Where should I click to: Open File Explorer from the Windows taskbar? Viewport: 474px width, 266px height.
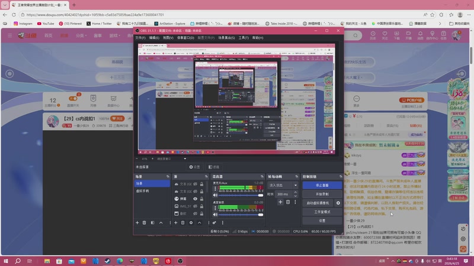pos(47,261)
